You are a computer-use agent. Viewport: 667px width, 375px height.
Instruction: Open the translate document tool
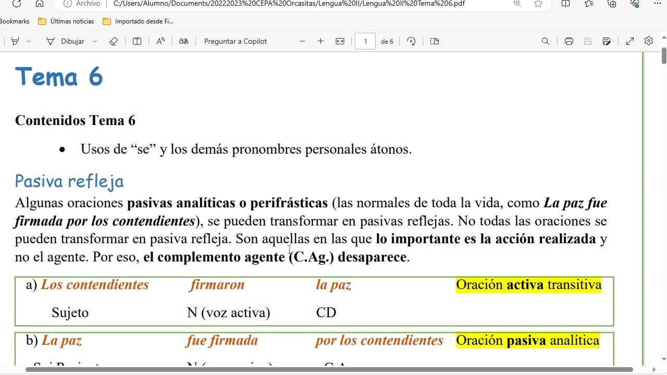184,41
